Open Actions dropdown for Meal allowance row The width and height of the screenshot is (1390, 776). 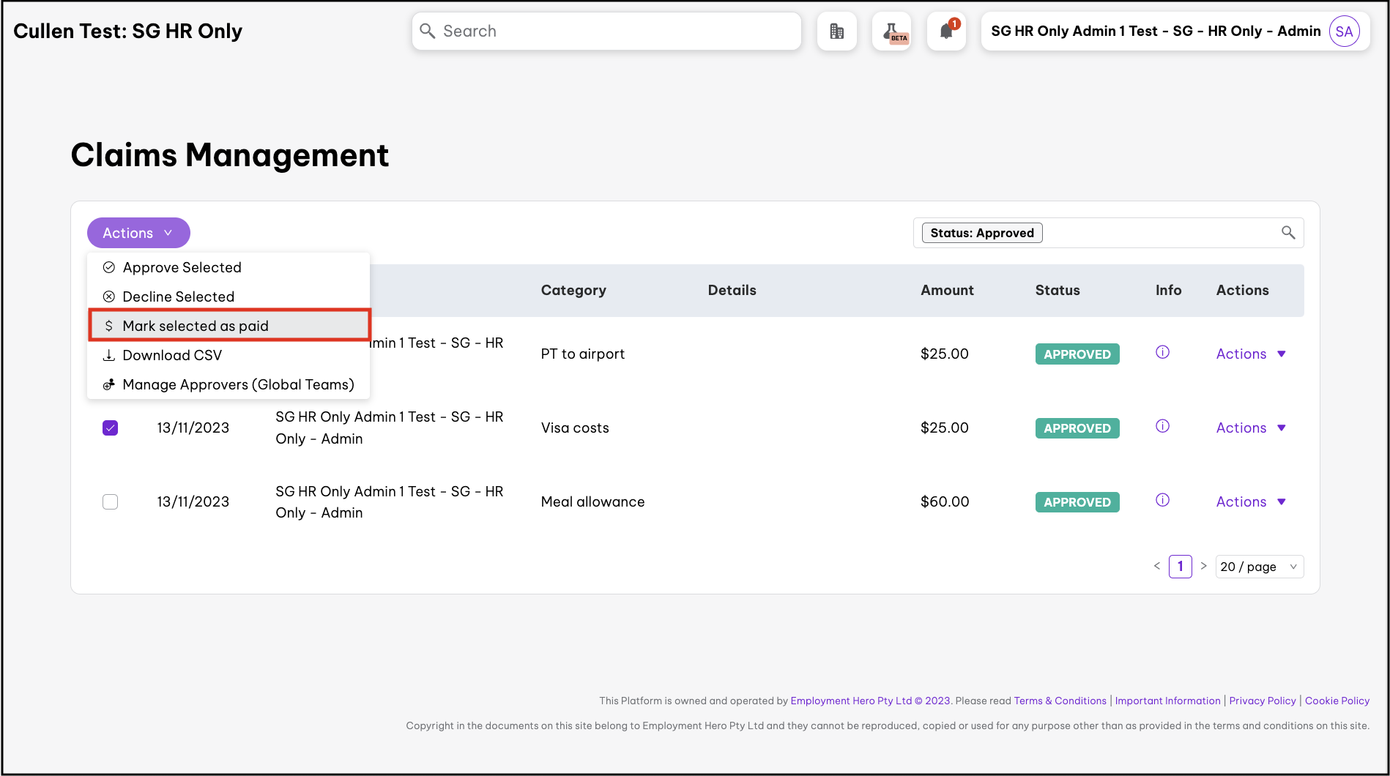click(1250, 502)
